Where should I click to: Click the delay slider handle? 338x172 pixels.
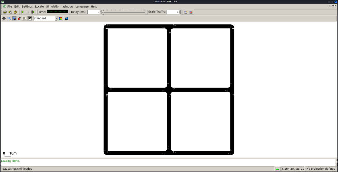pyautogui.click(x=103, y=12)
